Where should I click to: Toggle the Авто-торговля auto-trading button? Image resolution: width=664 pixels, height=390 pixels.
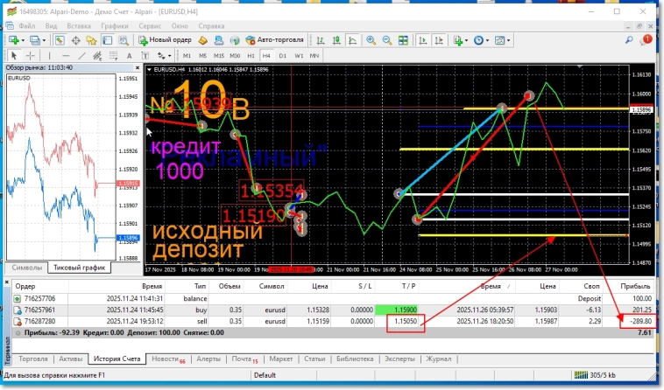(272, 40)
